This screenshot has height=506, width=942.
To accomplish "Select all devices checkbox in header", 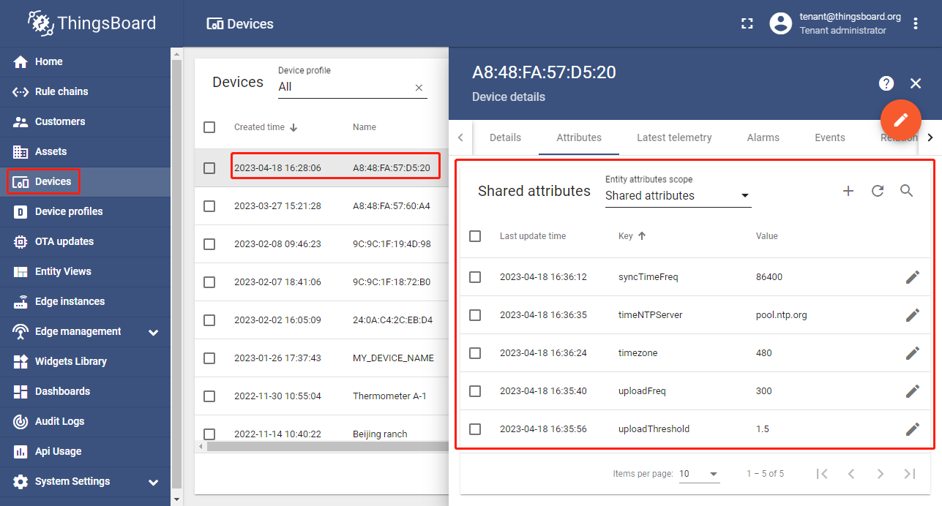I will pos(209,127).
